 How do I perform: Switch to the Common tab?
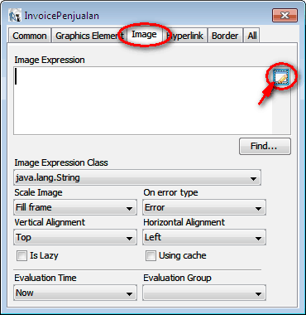30,36
